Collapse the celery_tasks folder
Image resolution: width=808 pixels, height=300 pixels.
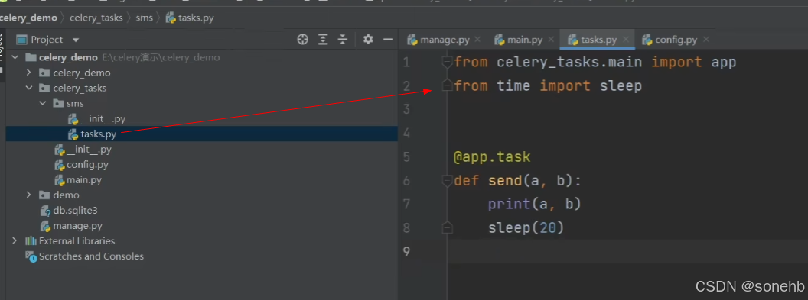click(x=29, y=89)
